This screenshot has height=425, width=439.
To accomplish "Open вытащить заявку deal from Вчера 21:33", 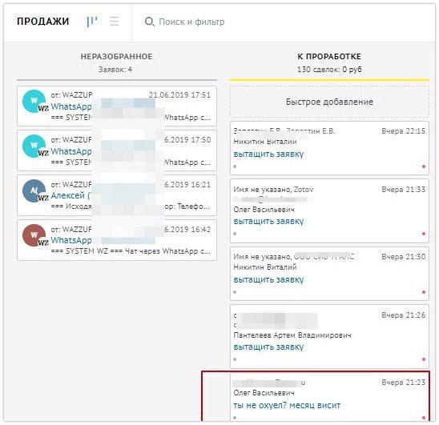I will (x=268, y=222).
